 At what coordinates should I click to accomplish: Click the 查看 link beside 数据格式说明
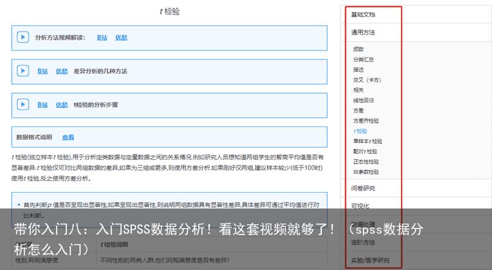coord(68,137)
